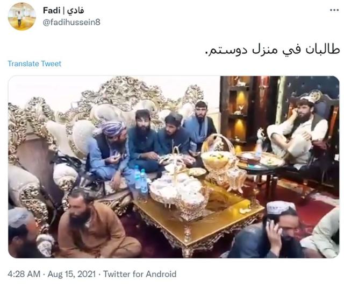The width and height of the screenshot is (344, 288).
Task: Click the Fadi display name
Action: (52, 10)
